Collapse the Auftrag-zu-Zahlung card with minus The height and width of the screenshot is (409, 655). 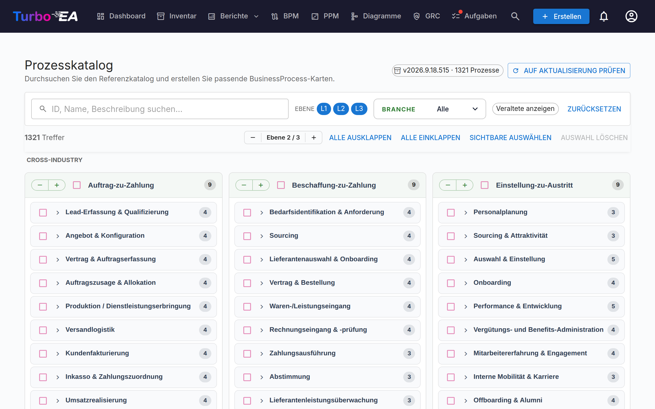click(40, 185)
